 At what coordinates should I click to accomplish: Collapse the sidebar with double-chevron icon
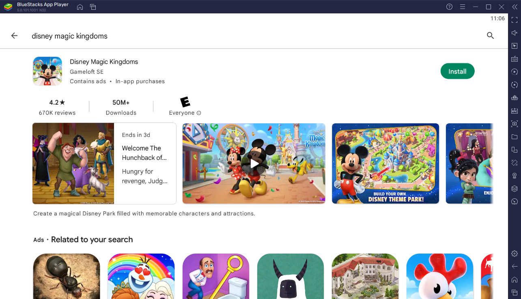(515, 7)
